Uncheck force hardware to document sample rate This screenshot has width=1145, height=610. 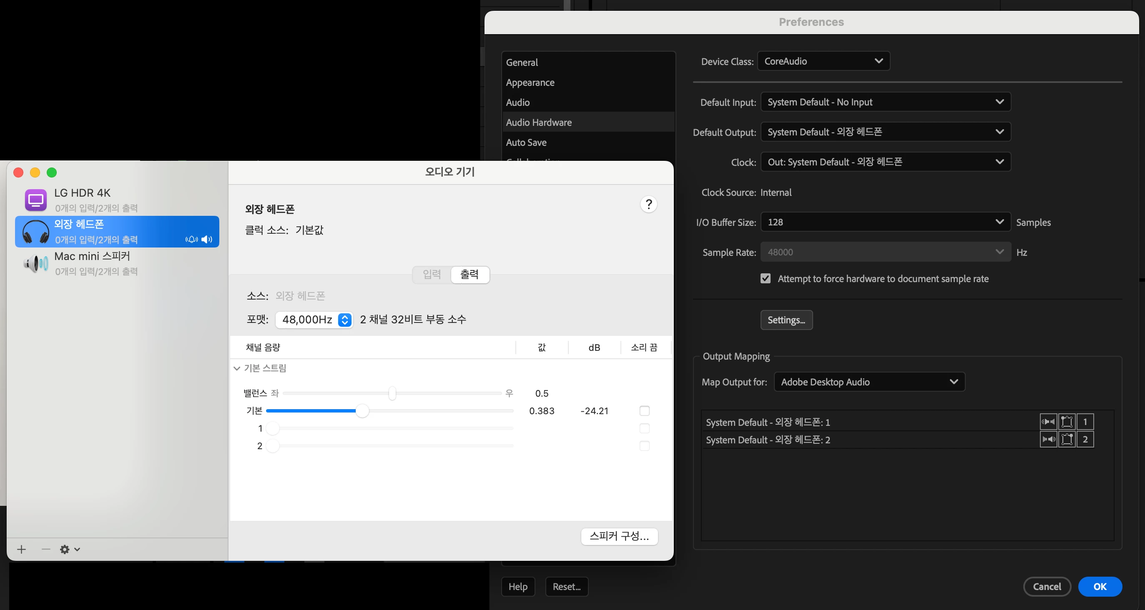766,279
